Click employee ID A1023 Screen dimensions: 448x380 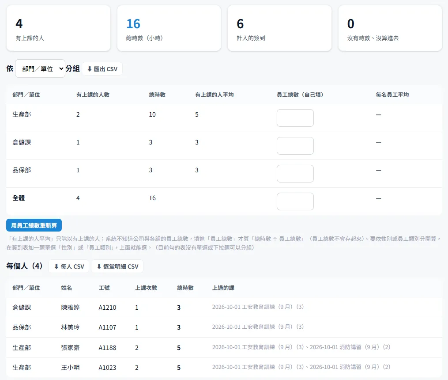[107, 368]
